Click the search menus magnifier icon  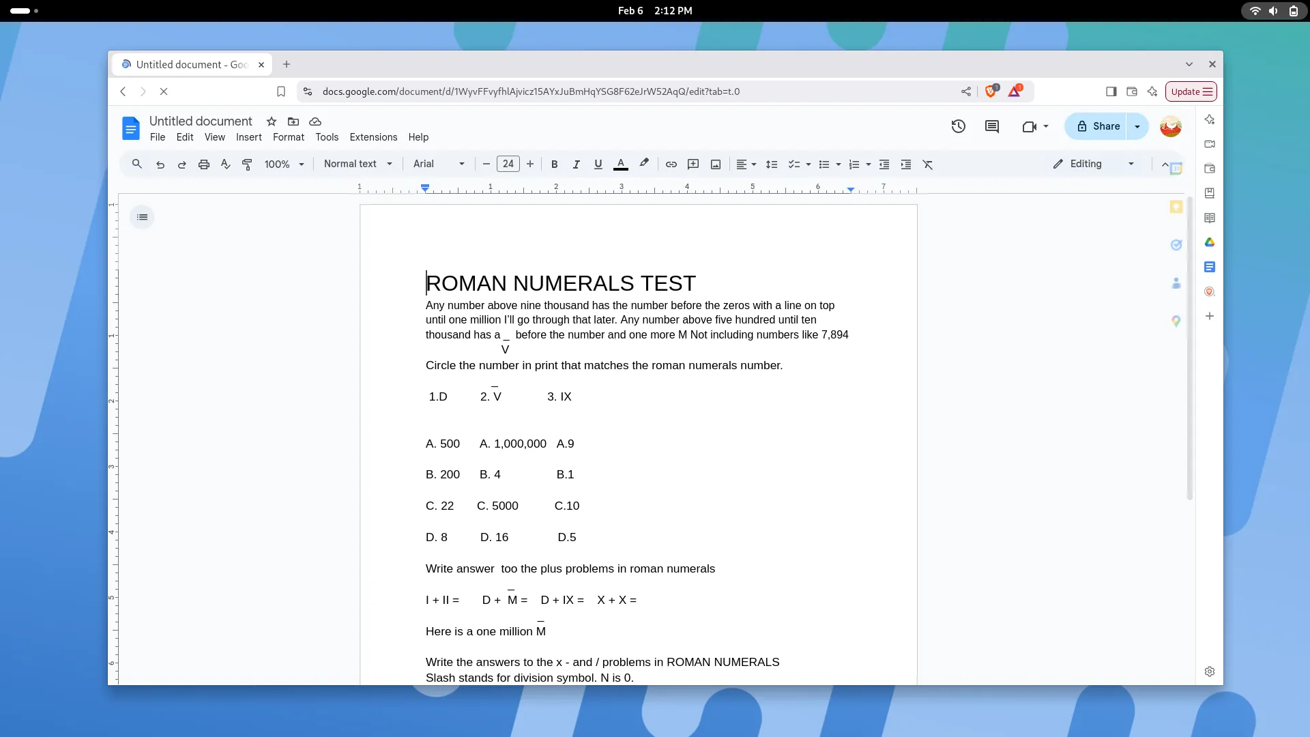[x=137, y=164]
